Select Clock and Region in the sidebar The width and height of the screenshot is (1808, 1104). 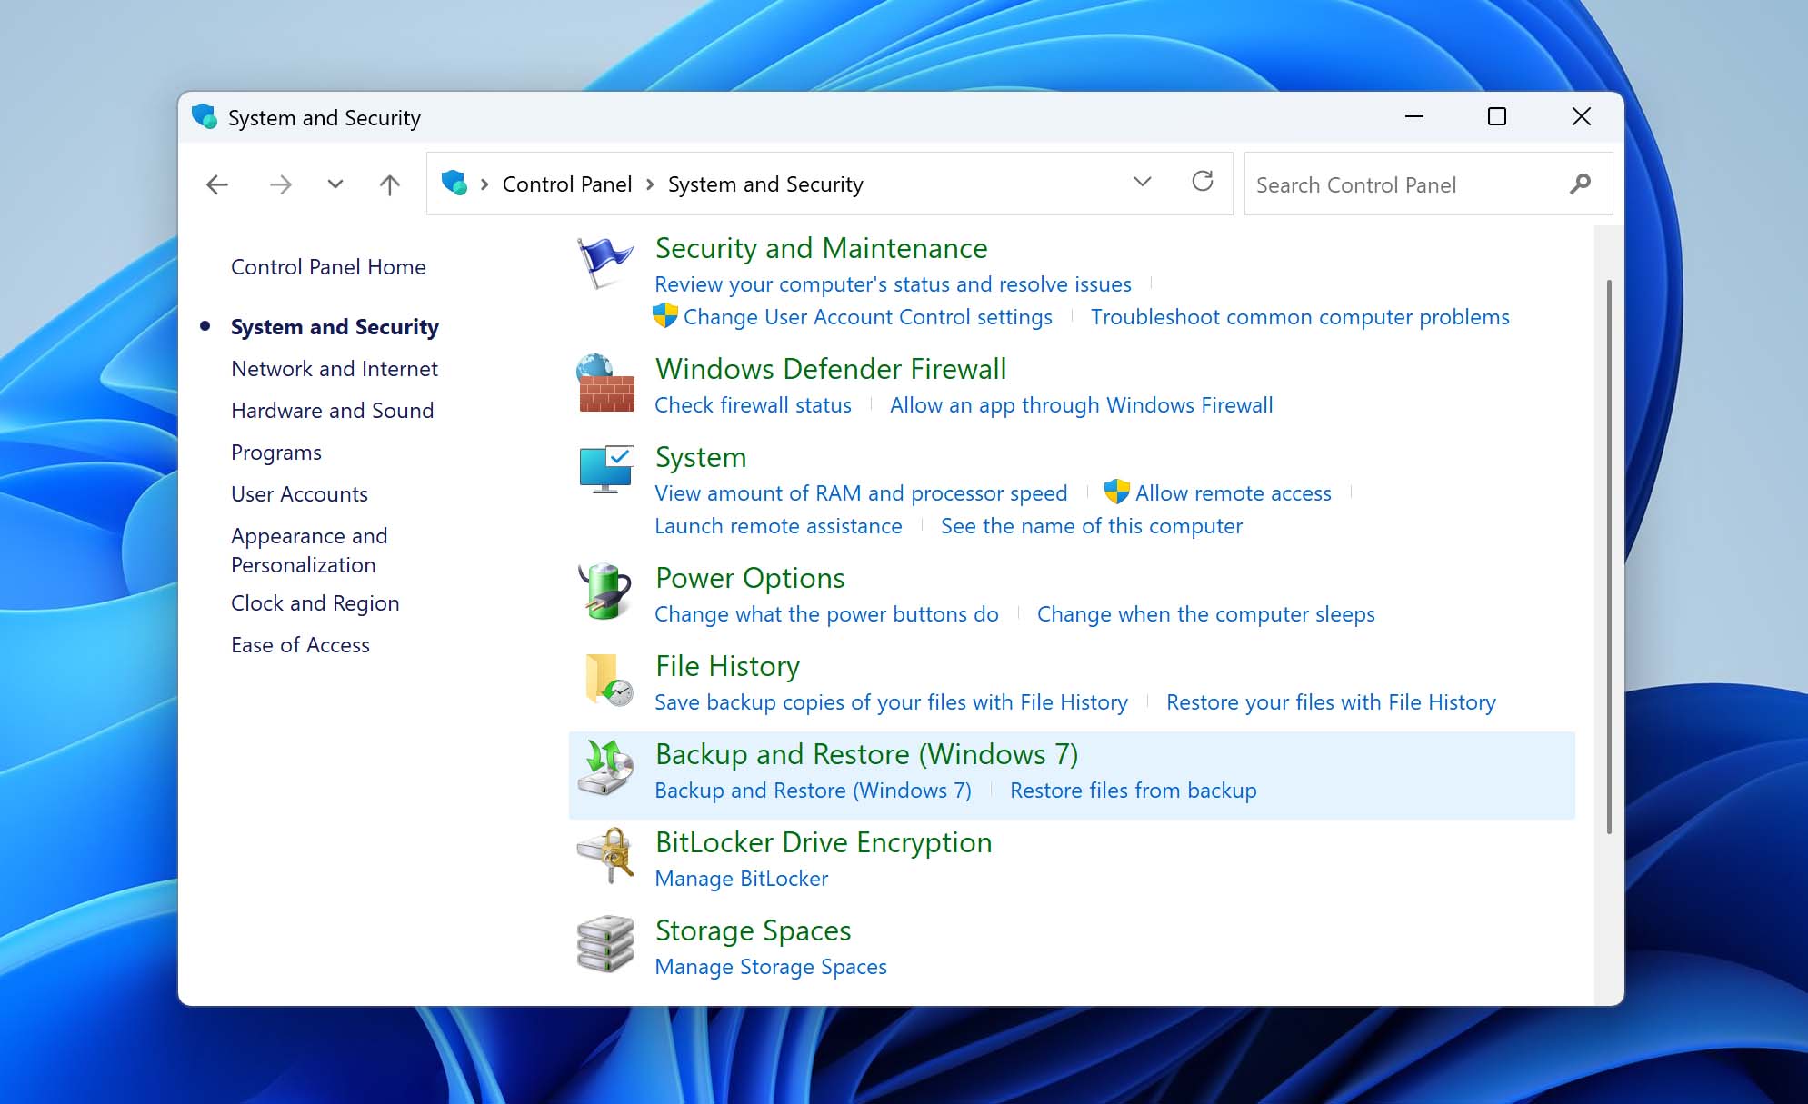coord(315,602)
